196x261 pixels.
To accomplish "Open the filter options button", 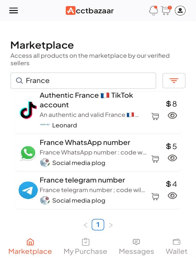I will (x=174, y=81).
